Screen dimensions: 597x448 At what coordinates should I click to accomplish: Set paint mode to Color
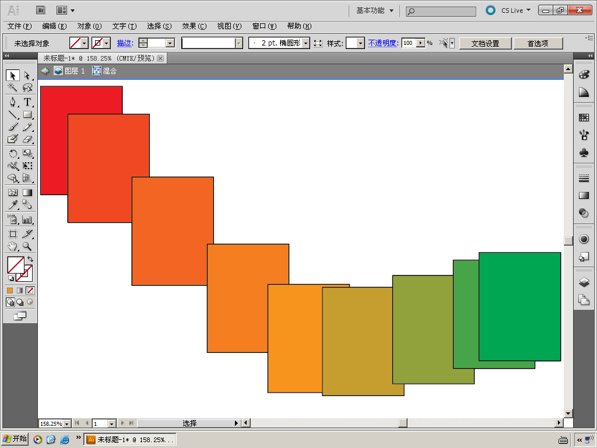click(x=10, y=290)
